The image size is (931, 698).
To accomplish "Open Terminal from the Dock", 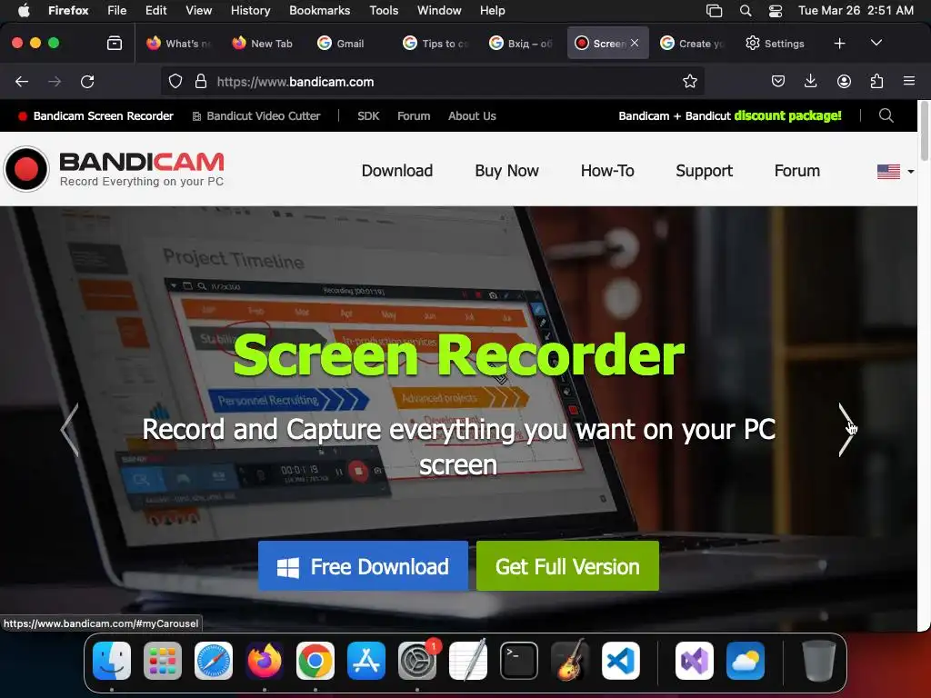I will [519, 661].
